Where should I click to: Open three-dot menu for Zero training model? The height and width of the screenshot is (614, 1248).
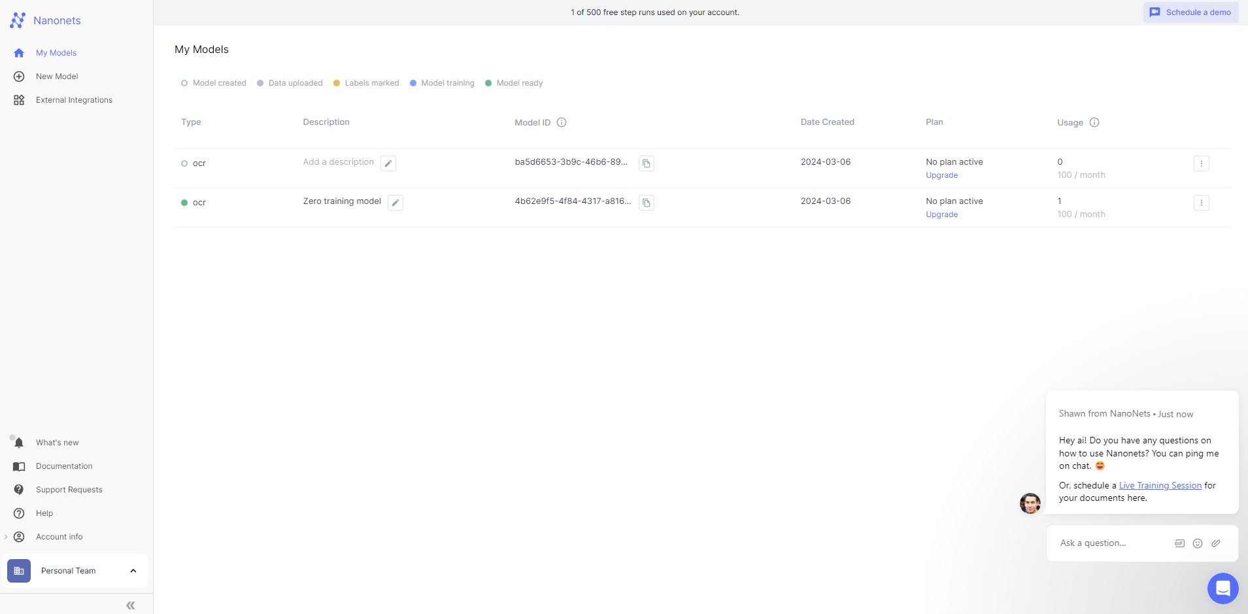point(1202,203)
